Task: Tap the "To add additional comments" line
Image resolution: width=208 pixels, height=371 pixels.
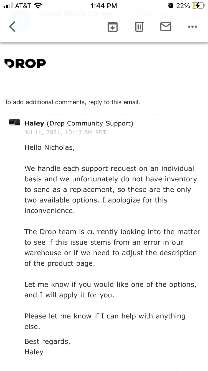Action: 72,102
